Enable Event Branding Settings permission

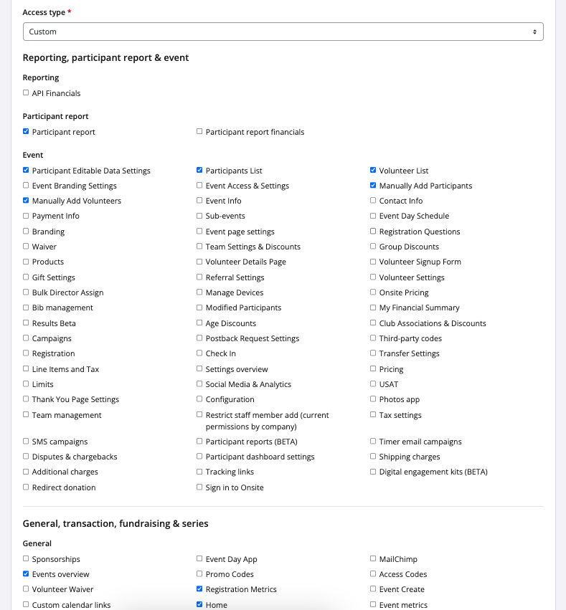point(26,186)
